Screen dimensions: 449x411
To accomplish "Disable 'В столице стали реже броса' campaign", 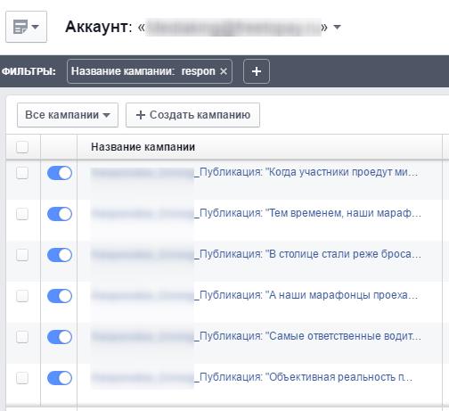I will point(60,255).
